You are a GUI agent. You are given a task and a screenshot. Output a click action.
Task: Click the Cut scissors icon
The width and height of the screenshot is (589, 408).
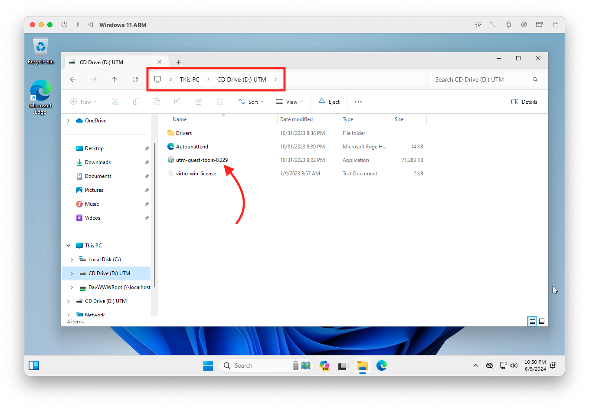[115, 102]
